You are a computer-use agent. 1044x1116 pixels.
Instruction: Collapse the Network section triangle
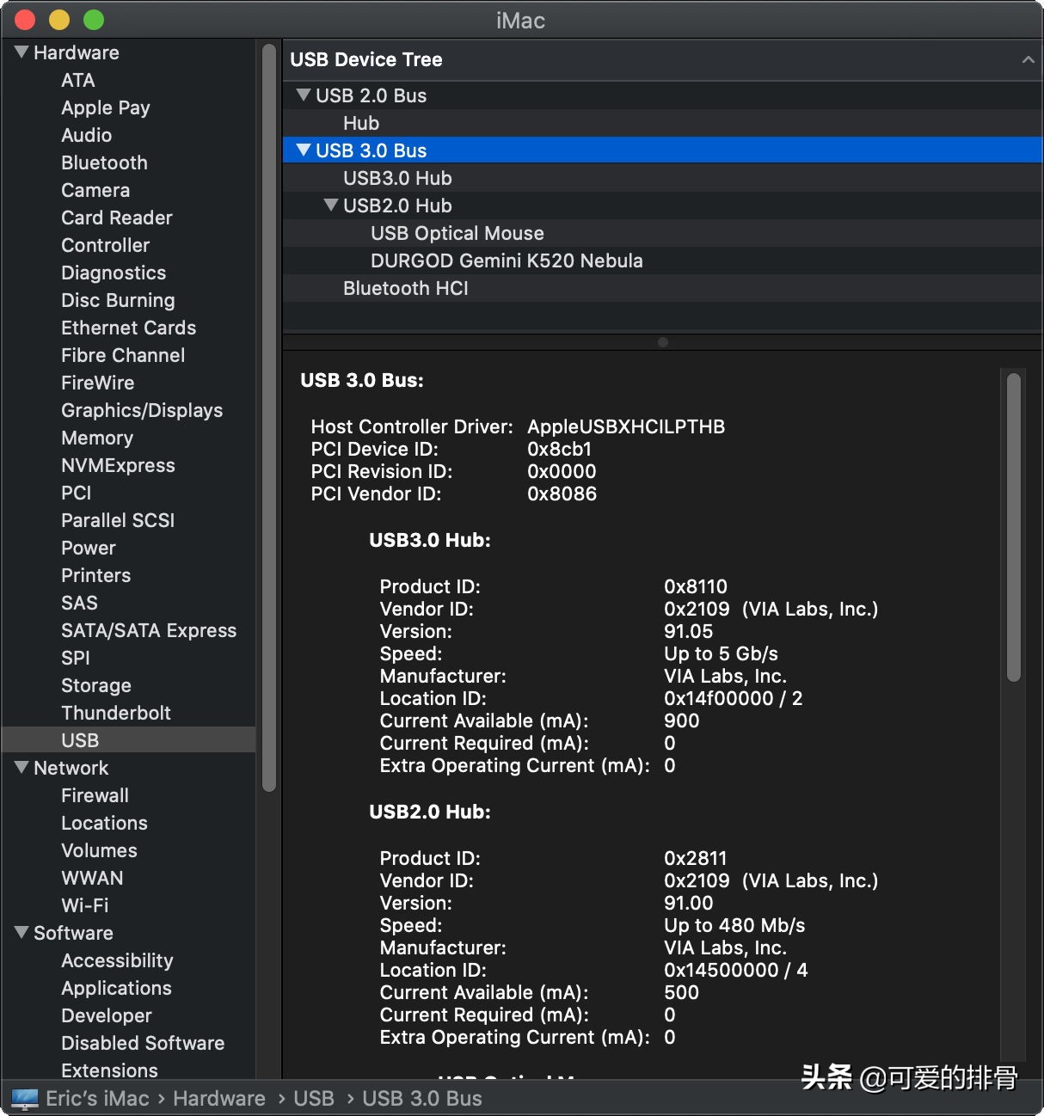pos(22,767)
